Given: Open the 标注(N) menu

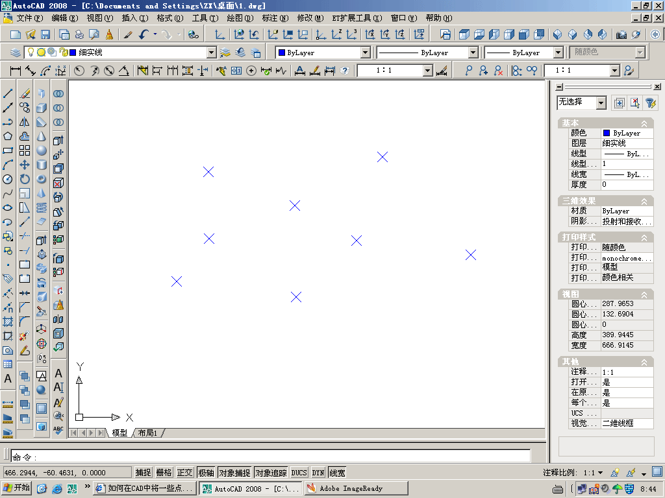Looking at the screenshot, I should (x=275, y=18).
